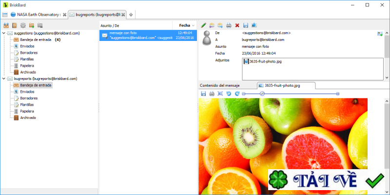Select bugreports Bandeja de entrada folder
The width and height of the screenshot is (390, 195).
33,85
